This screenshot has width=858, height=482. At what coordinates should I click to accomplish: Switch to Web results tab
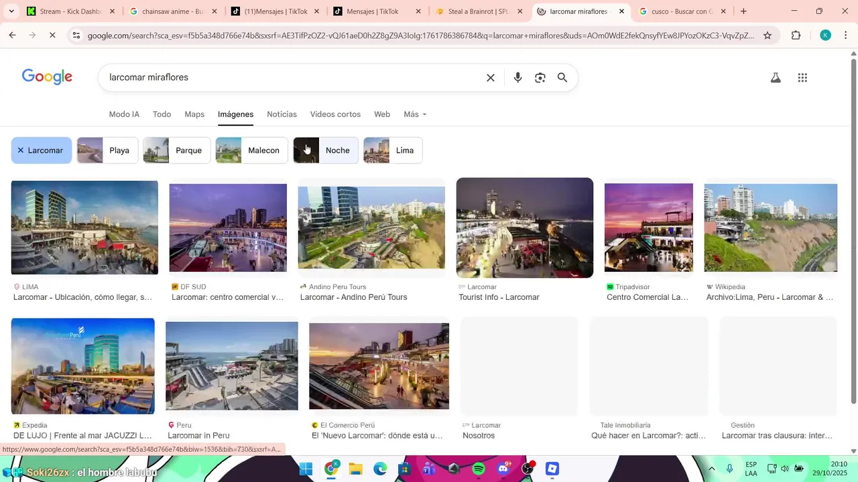[382, 114]
